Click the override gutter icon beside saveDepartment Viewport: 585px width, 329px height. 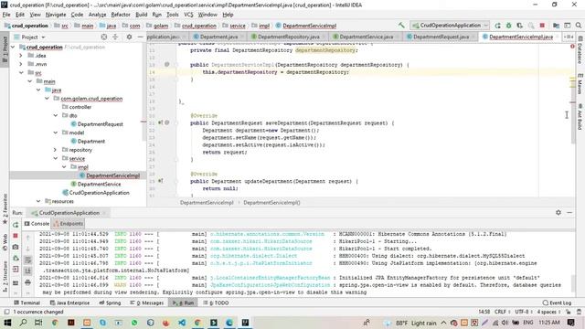pyautogui.click(x=160, y=122)
